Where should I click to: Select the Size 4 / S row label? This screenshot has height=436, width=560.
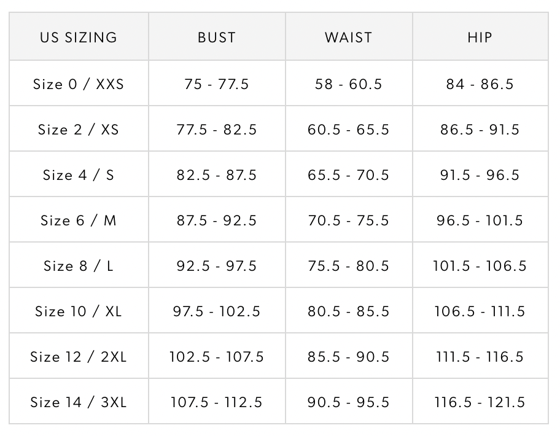pyautogui.click(x=79, y=175)
